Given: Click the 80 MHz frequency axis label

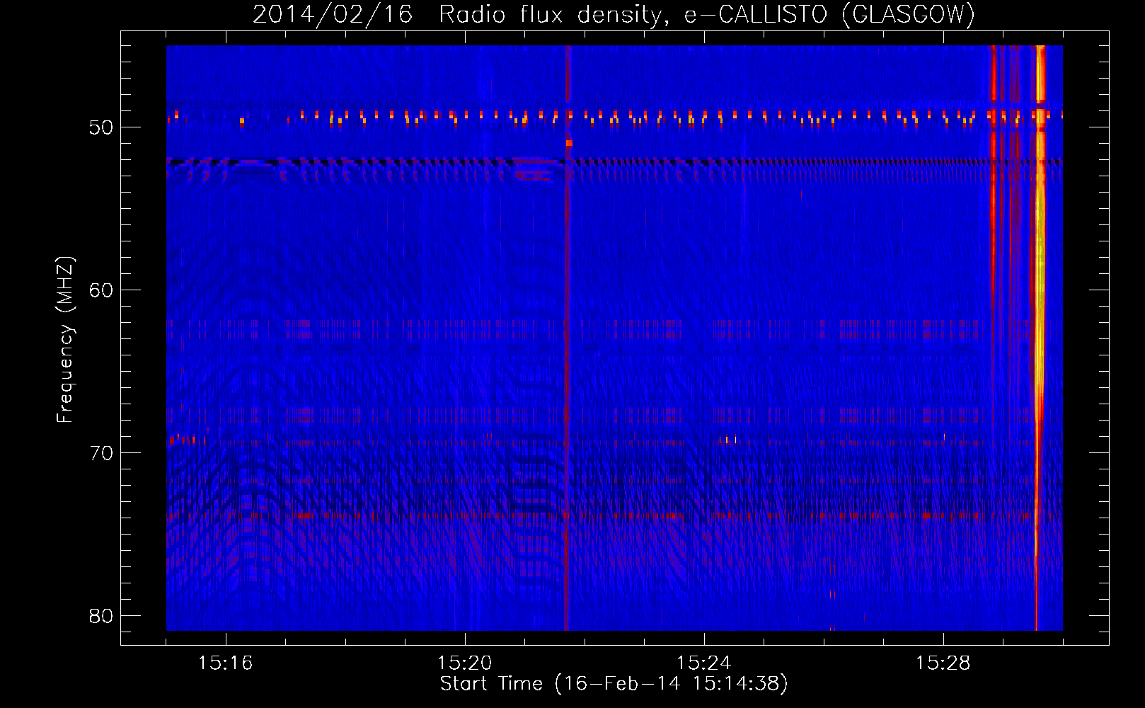Looking at the screenshot, I should click(x=101, y=616).
